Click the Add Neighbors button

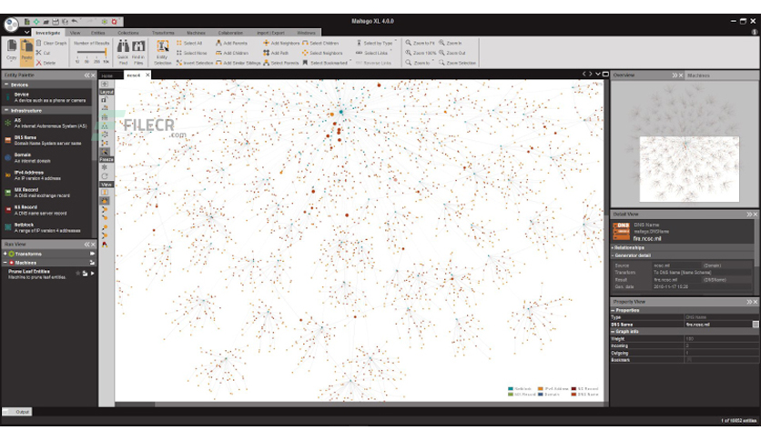pos(281,43)
